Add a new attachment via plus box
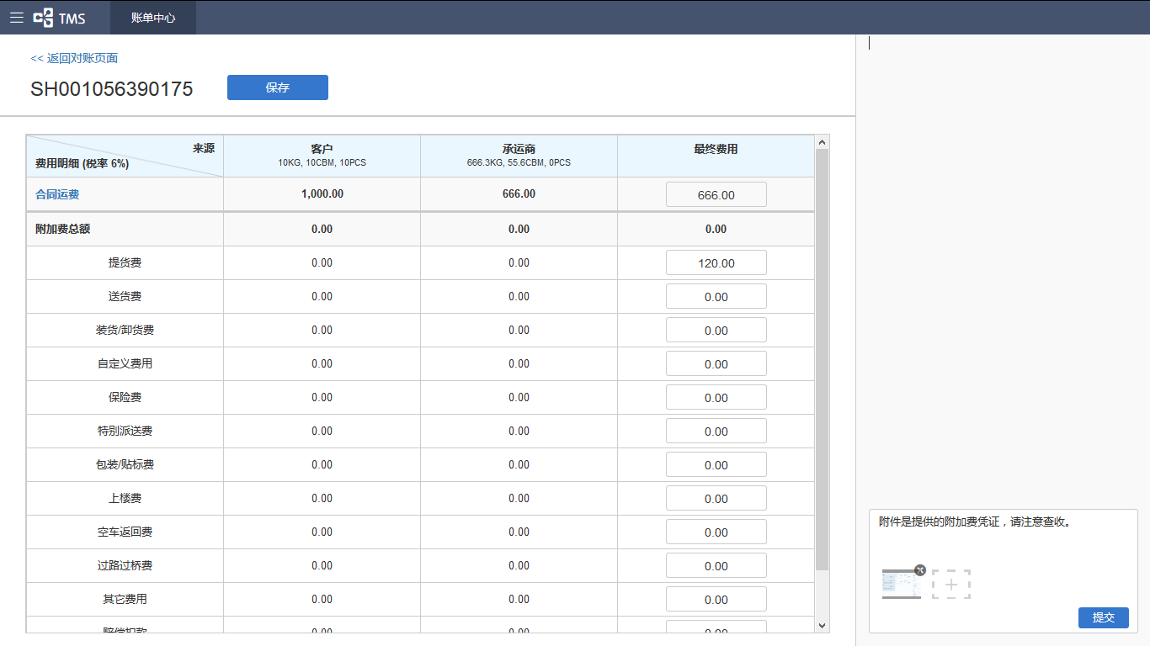 951,585
